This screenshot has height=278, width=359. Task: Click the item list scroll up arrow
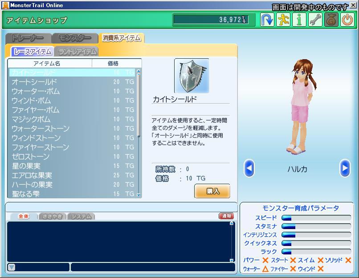[x=139, y=72]
